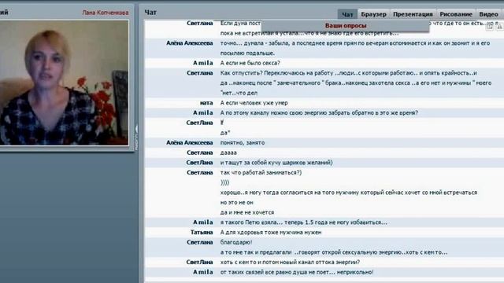Select the message 'даааа'

click(x=228, y=153)
